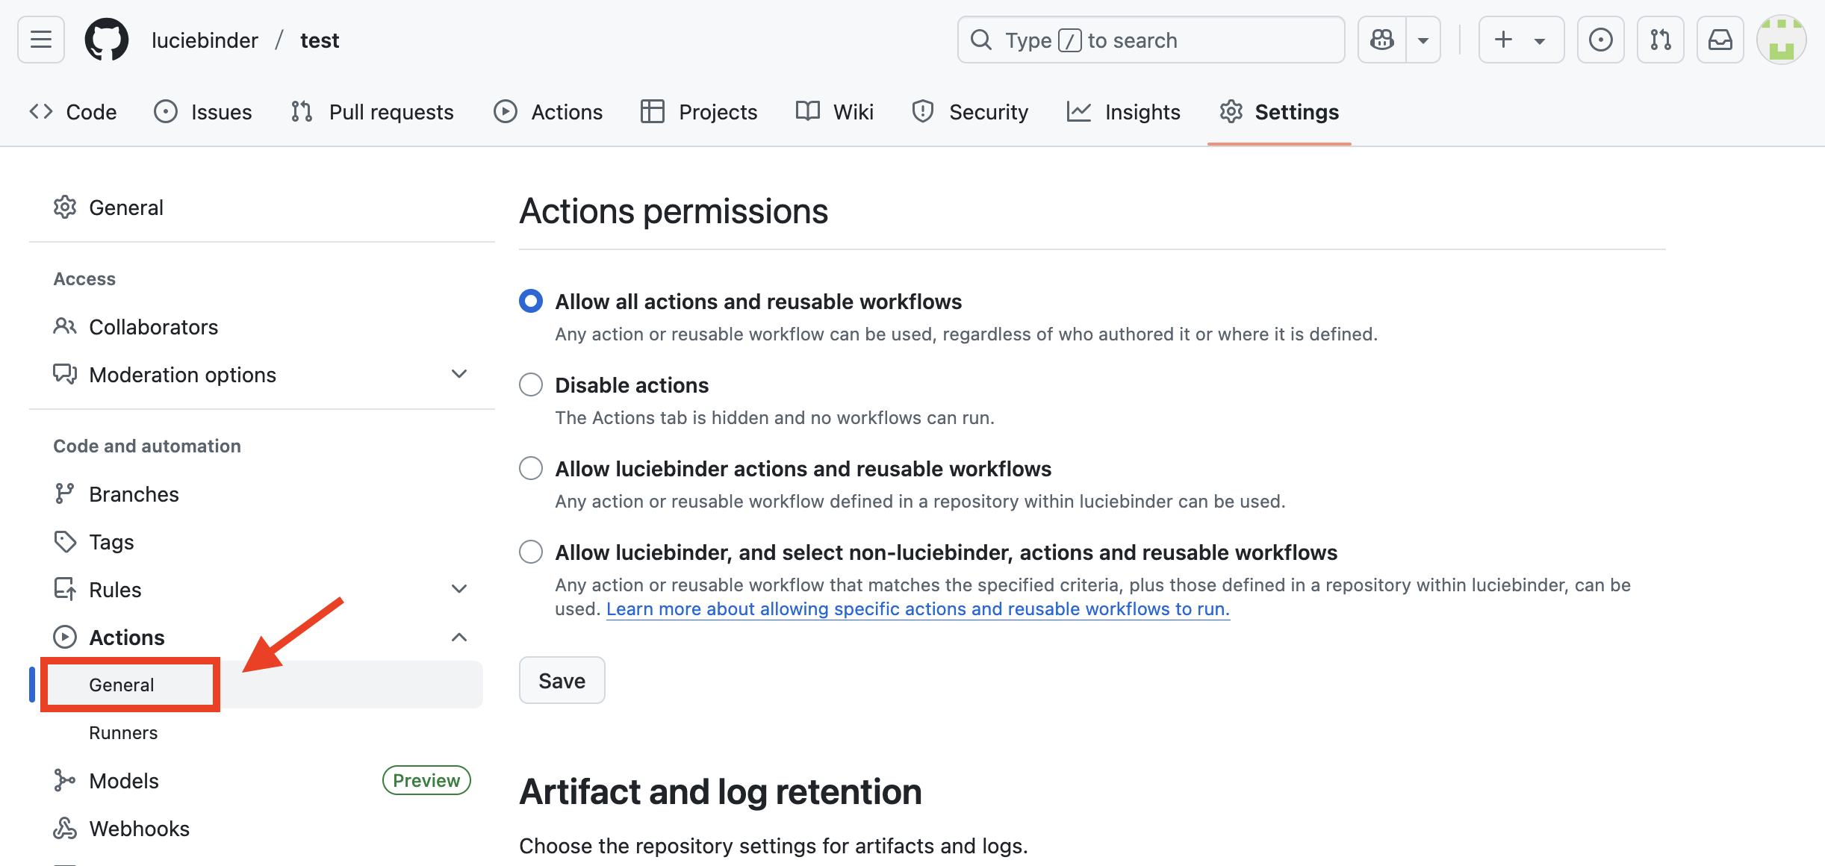
Task: Open the test repository link
Action: [320, 40]
